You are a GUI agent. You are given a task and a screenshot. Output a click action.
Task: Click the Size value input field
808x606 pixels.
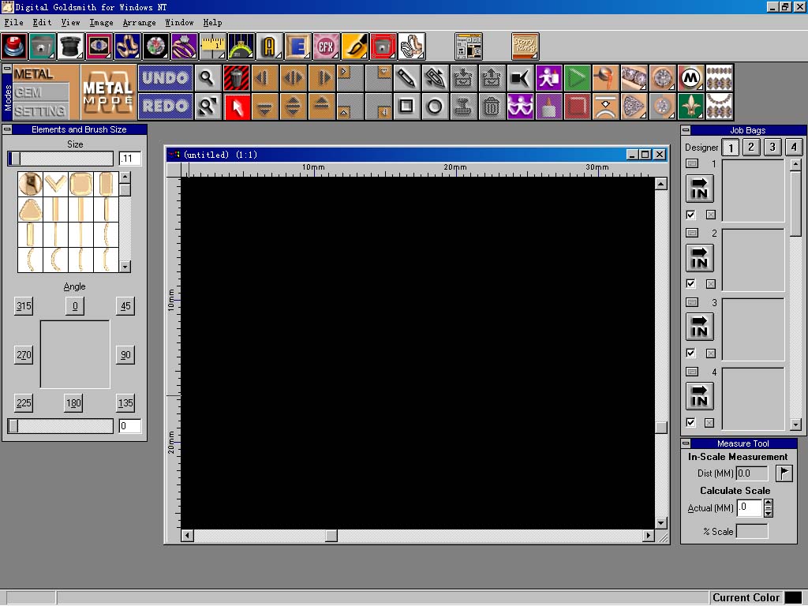click(130, 158)
